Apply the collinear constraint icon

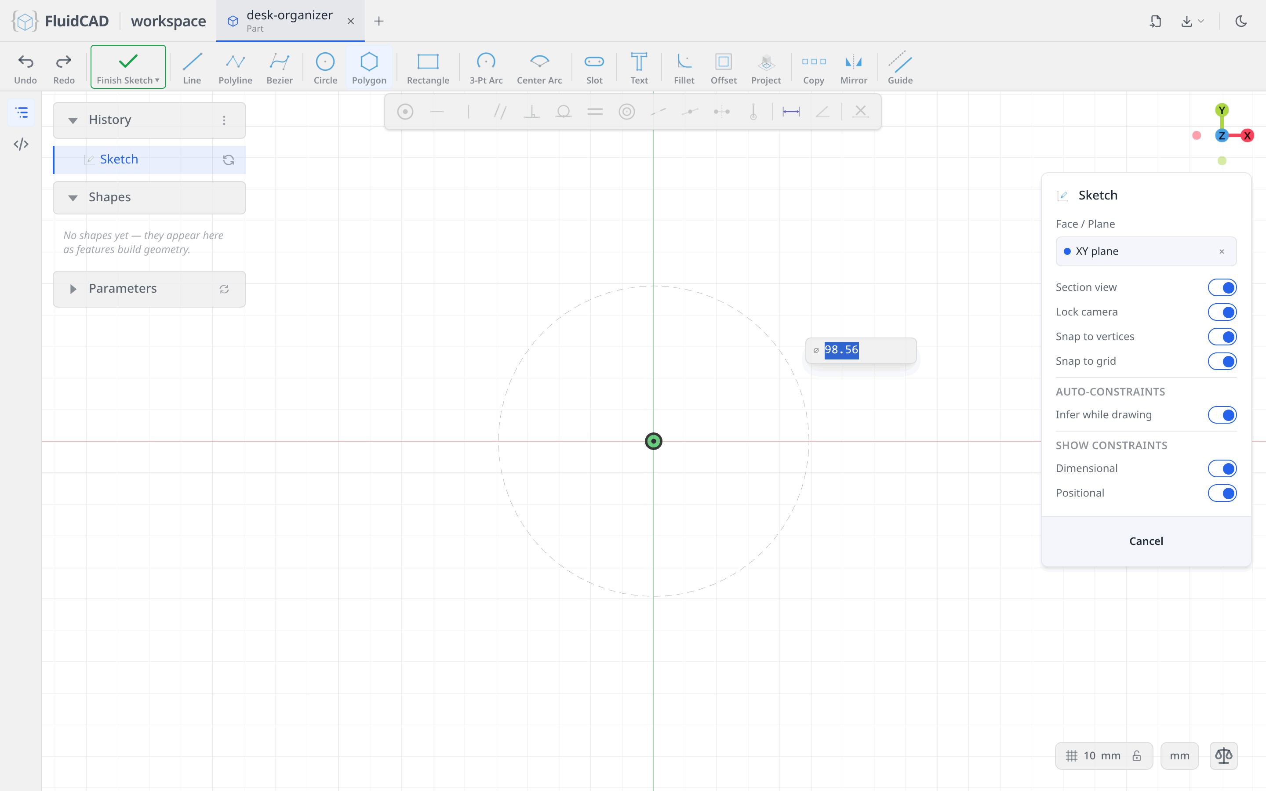click(658, 112)
